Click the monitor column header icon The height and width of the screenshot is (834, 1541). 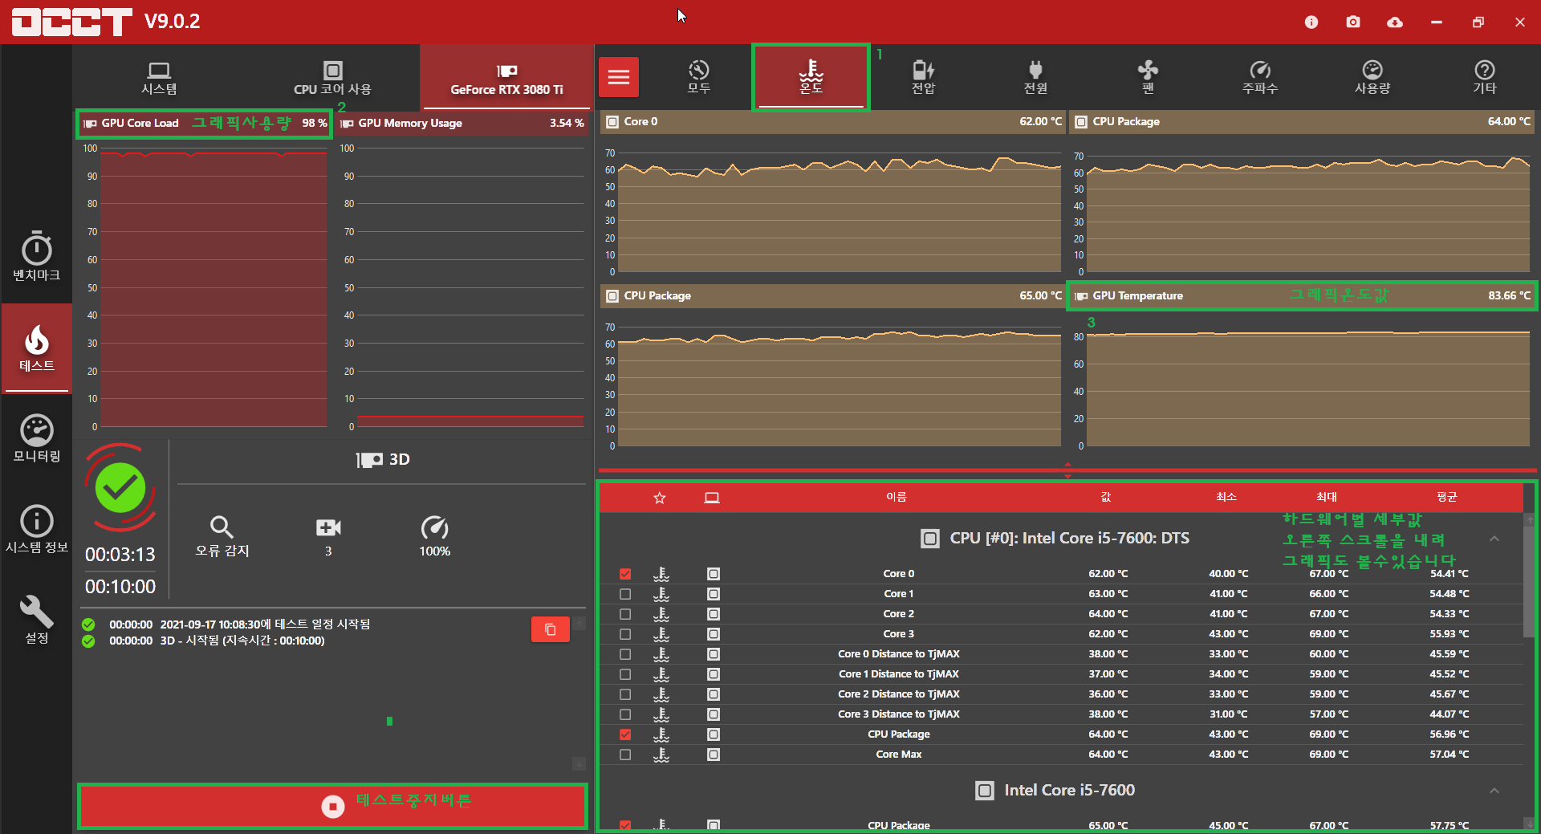click(x=712, y=498)
